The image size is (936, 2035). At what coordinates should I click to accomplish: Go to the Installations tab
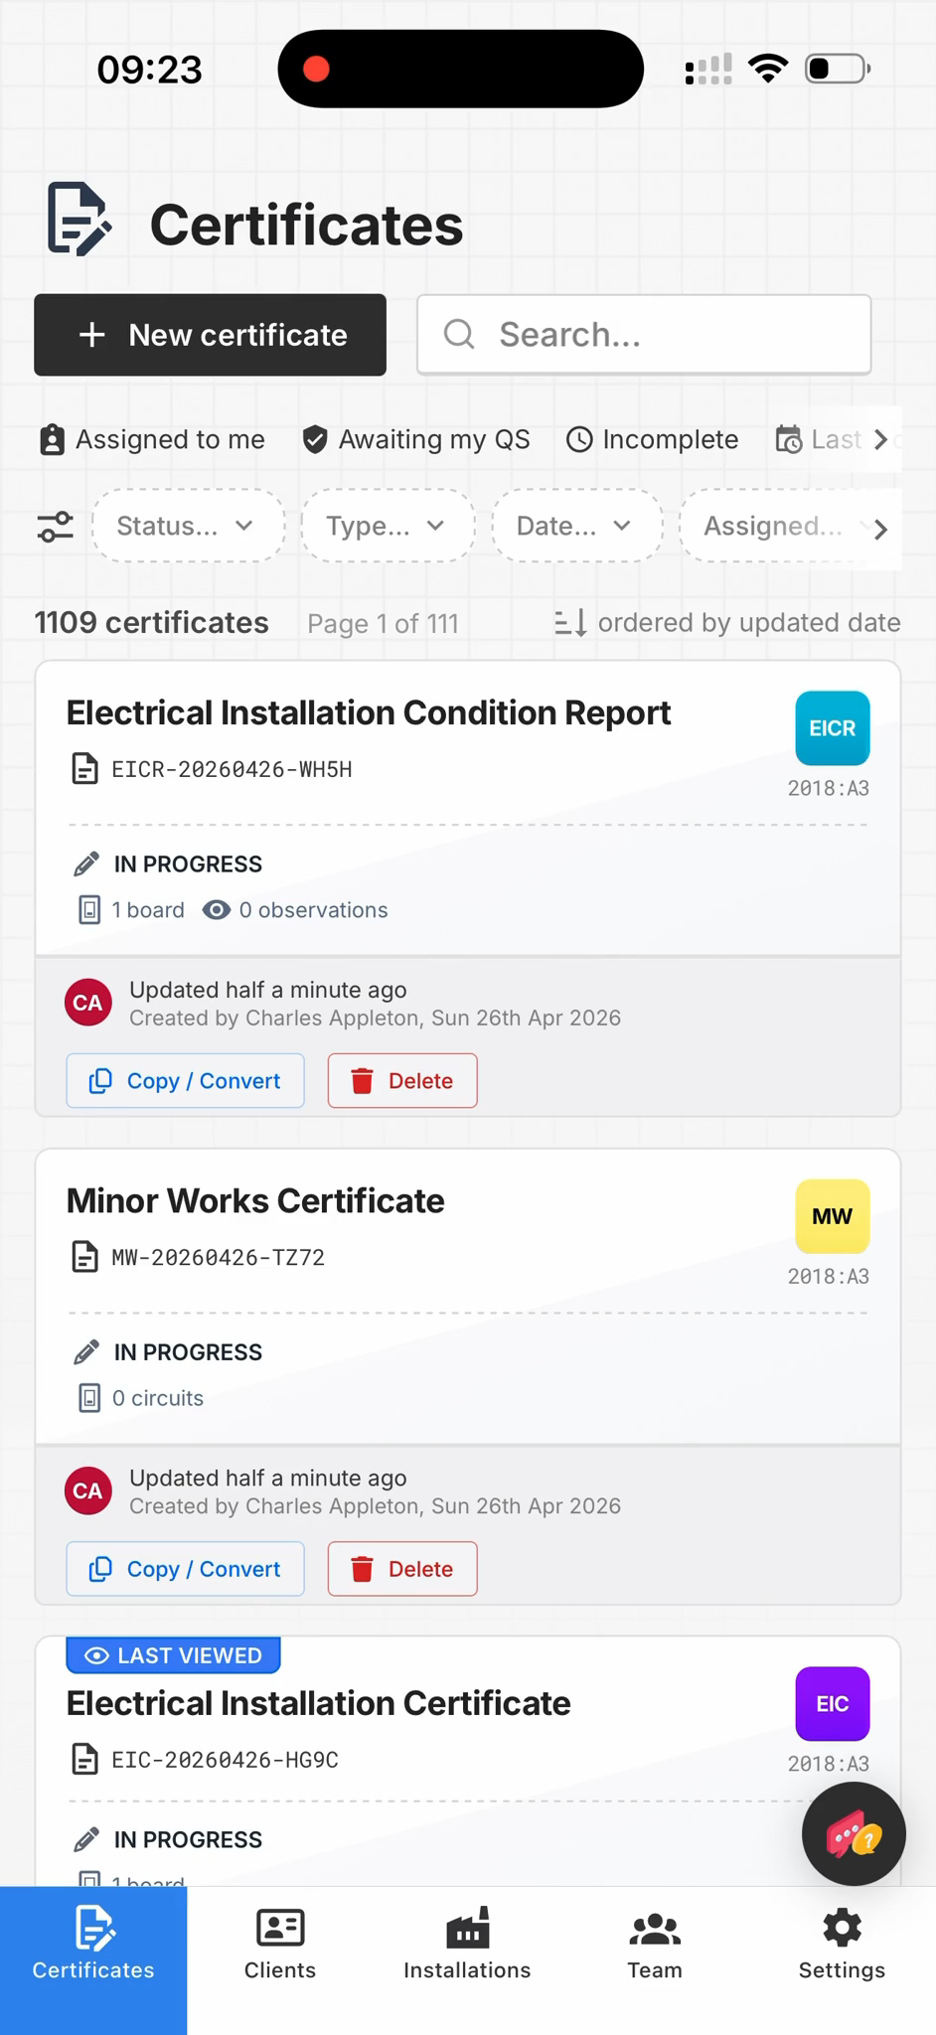467,1944
